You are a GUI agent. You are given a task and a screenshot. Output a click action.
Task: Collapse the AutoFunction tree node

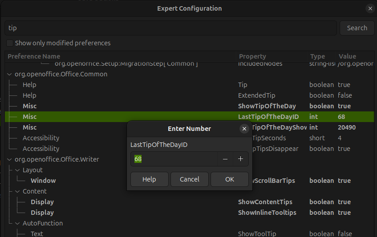click(x=18, y=223)
